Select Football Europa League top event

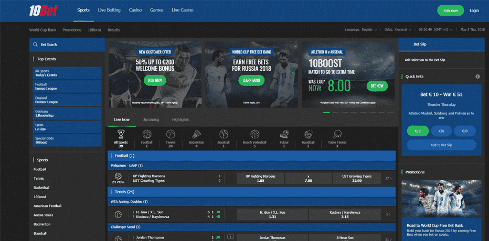(67, 86)
